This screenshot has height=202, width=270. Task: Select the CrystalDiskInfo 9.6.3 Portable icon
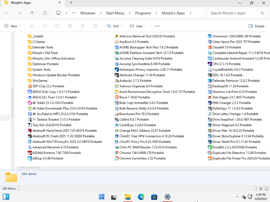(x=209, y=70)
